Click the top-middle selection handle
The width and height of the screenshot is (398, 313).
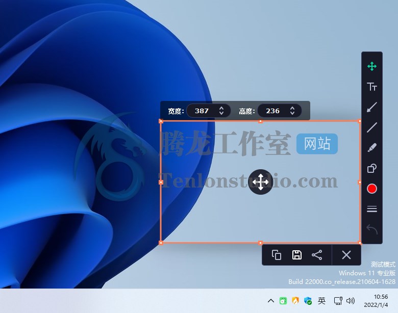[x=260, y=121]
